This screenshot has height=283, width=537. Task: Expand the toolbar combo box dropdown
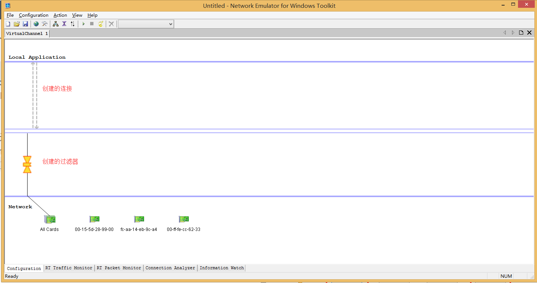pos(171,24)
